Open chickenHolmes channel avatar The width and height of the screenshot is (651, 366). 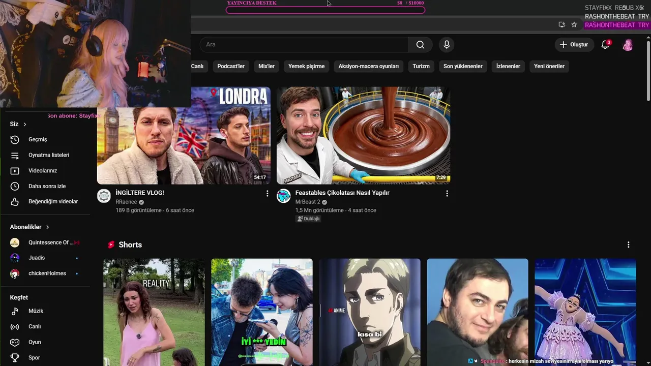(x=15, y=273)
